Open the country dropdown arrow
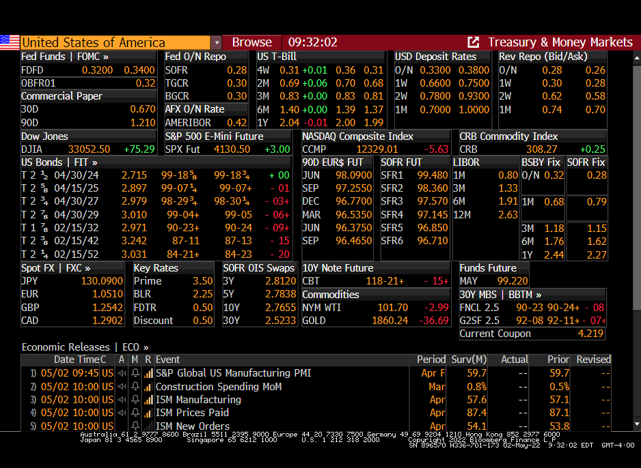 tap(217, 42)
